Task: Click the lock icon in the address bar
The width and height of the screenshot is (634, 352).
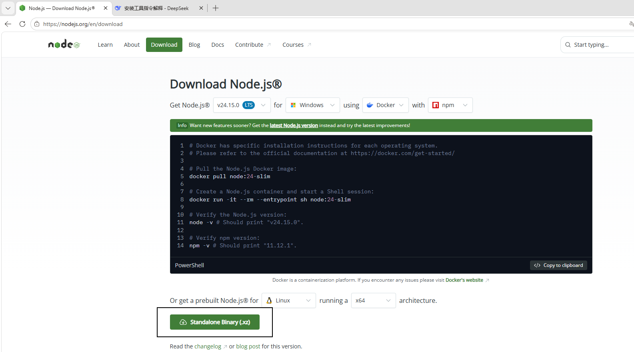Action: click(37, 24)
